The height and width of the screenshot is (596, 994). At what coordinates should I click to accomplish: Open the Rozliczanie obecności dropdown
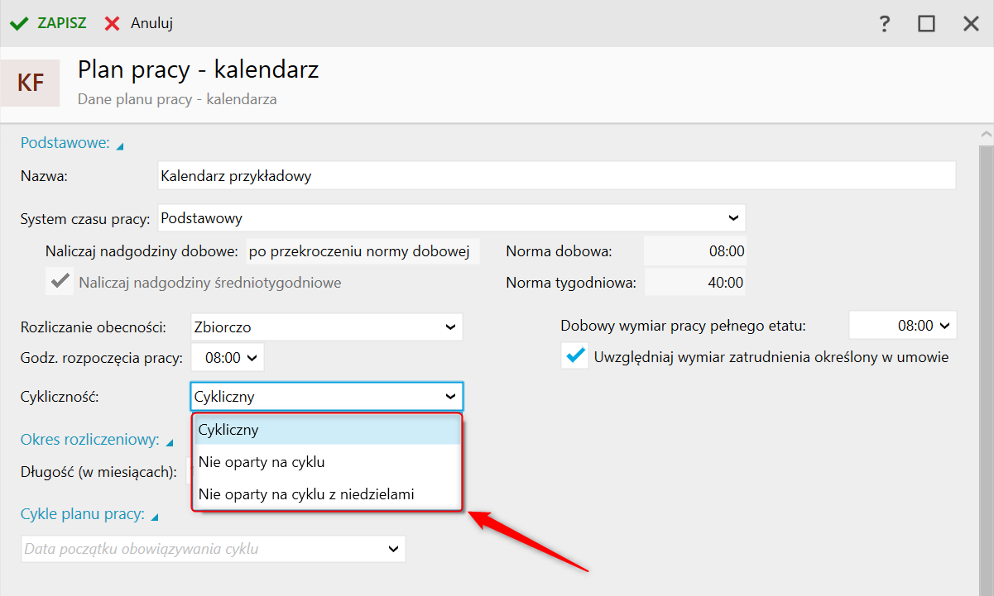(450, 327)
